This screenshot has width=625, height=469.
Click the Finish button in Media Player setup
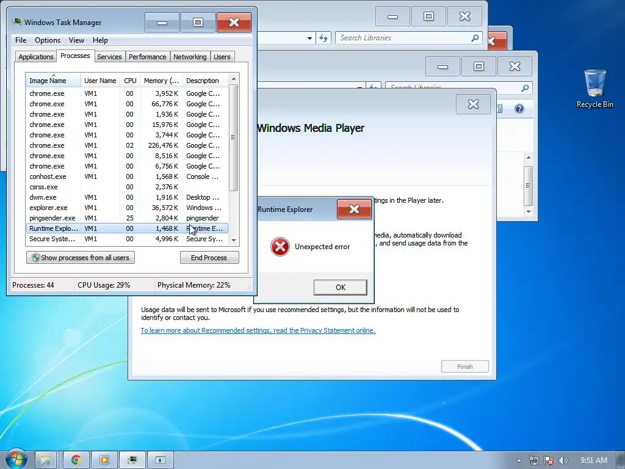464,366
